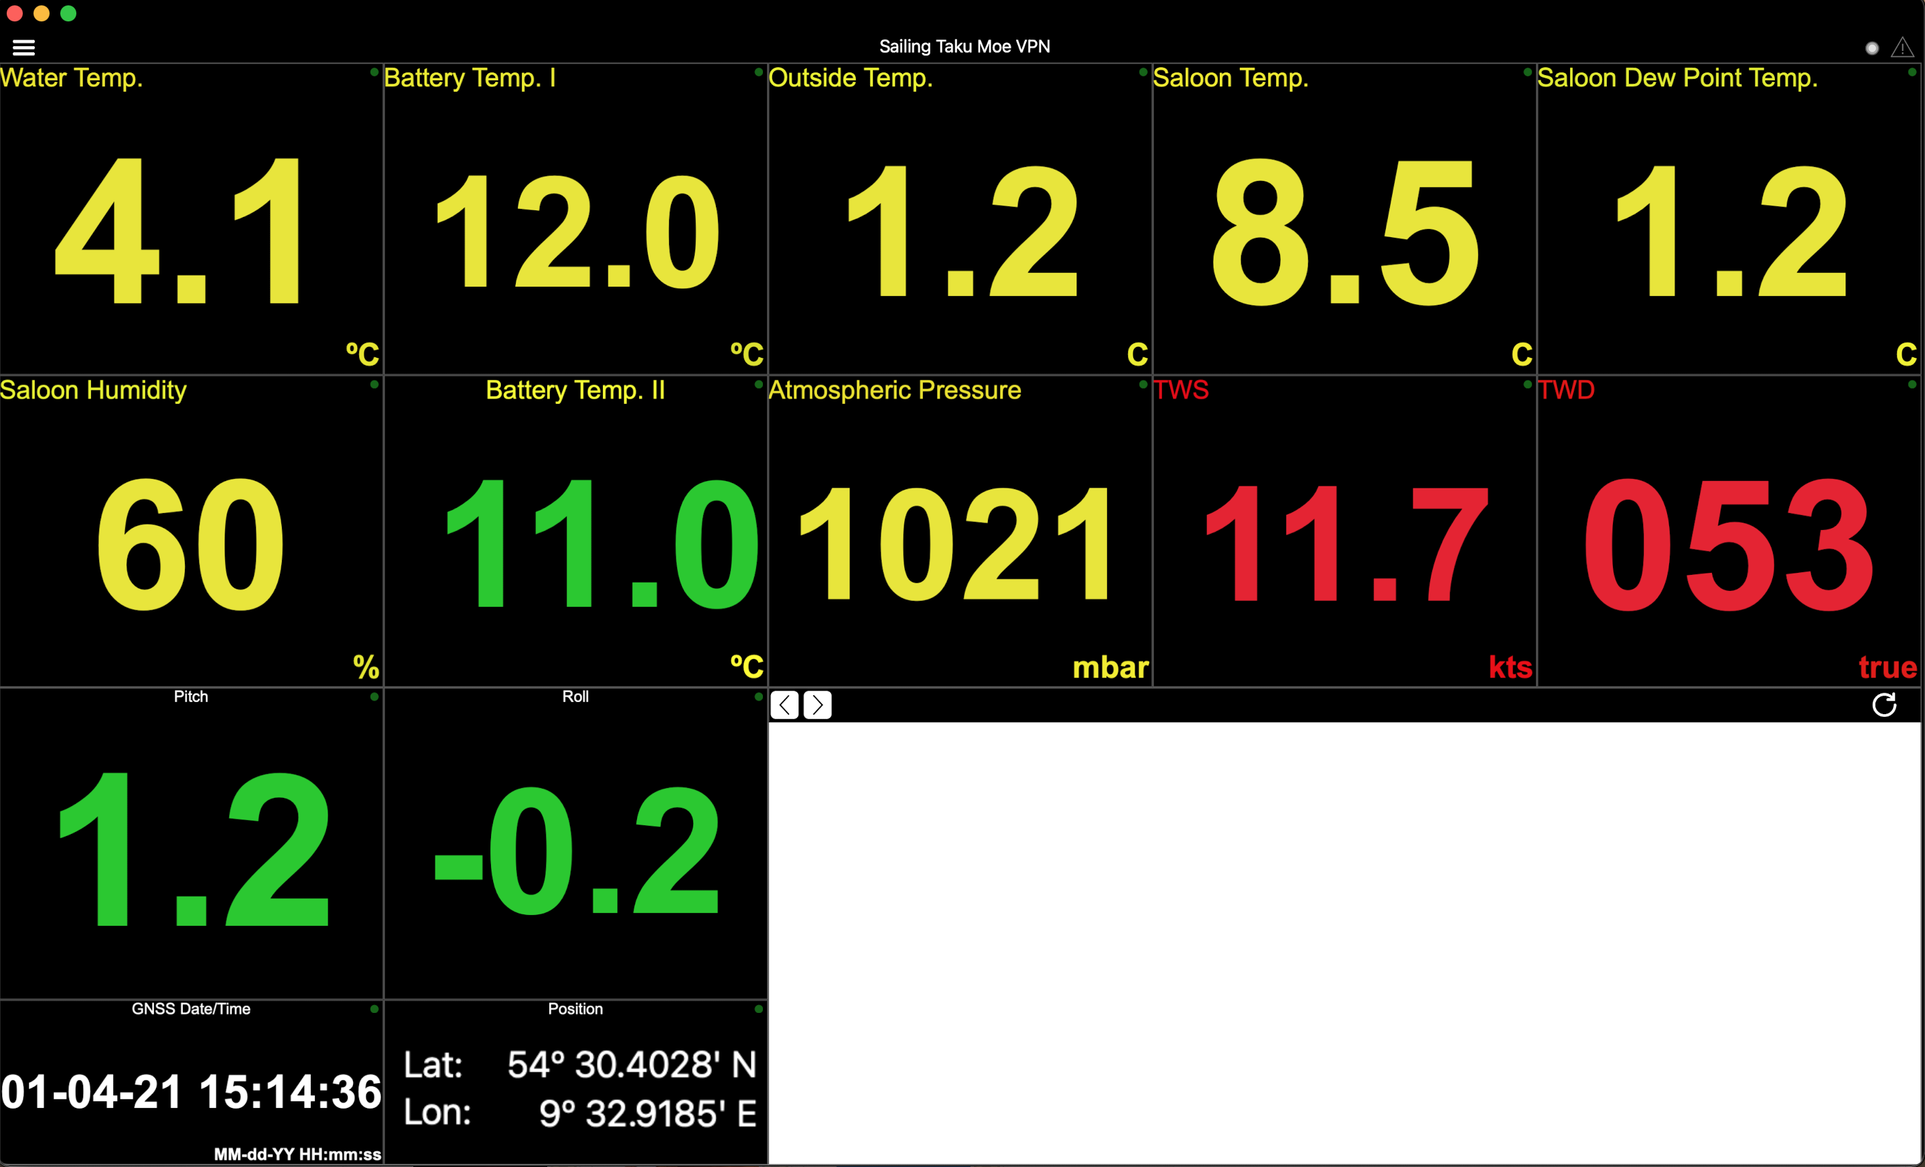Click the TWS status dot
Viewport: 1925px width, 1167px height.
click(x=1526, y=385)
